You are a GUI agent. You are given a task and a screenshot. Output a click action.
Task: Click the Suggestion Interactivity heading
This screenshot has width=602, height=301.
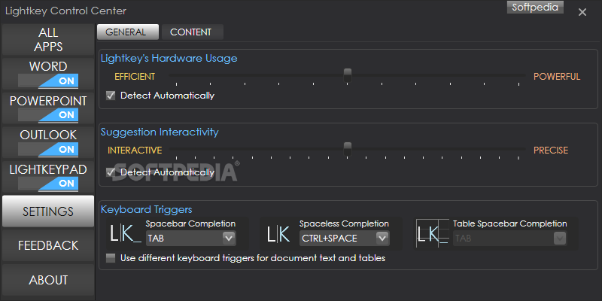pos(160,132)
